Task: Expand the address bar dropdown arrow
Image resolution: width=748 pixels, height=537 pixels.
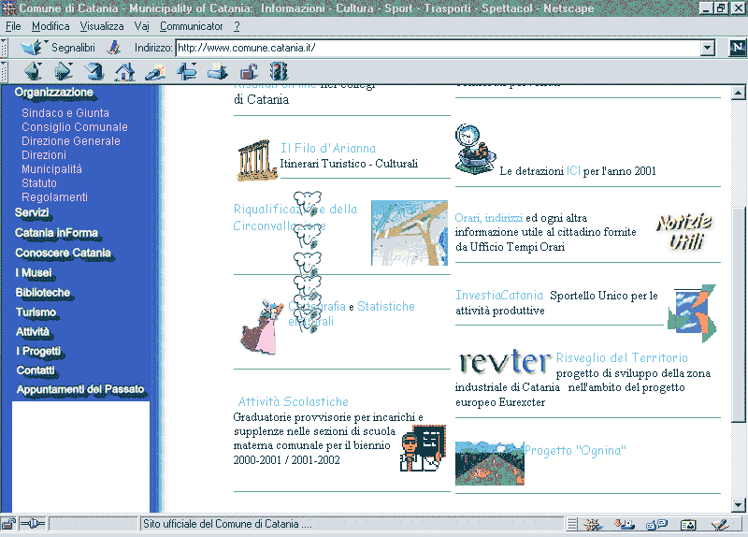Action: pyautogui.click(x=708, y=48)
